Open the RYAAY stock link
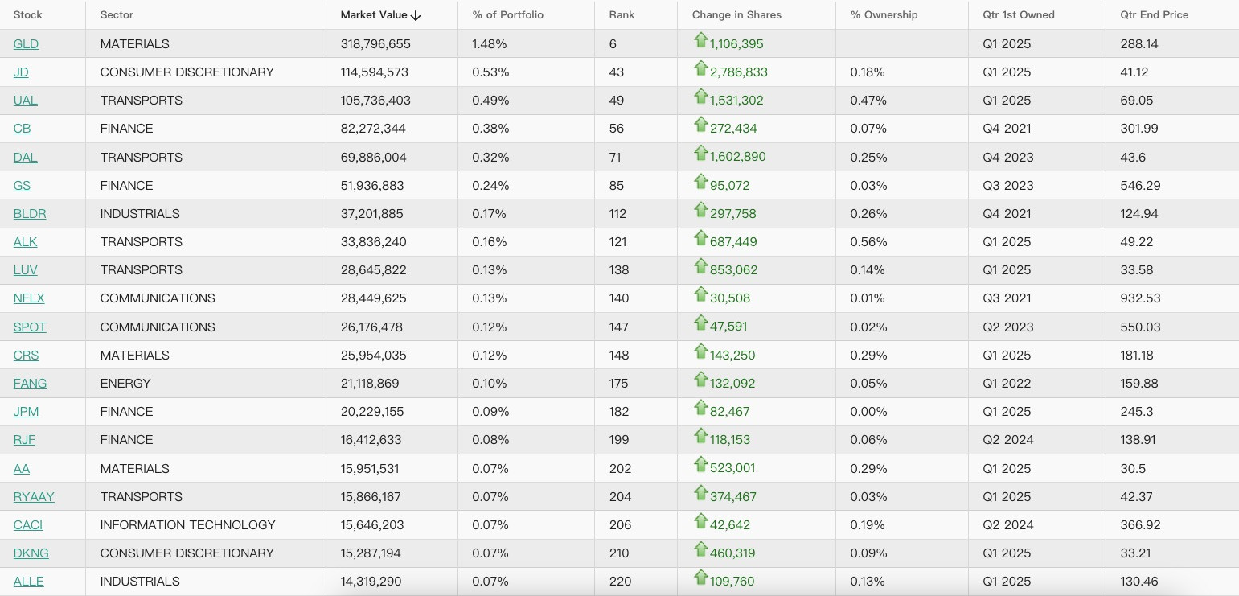The height and width of the screenshot is (596, 1239). [34, 497]
